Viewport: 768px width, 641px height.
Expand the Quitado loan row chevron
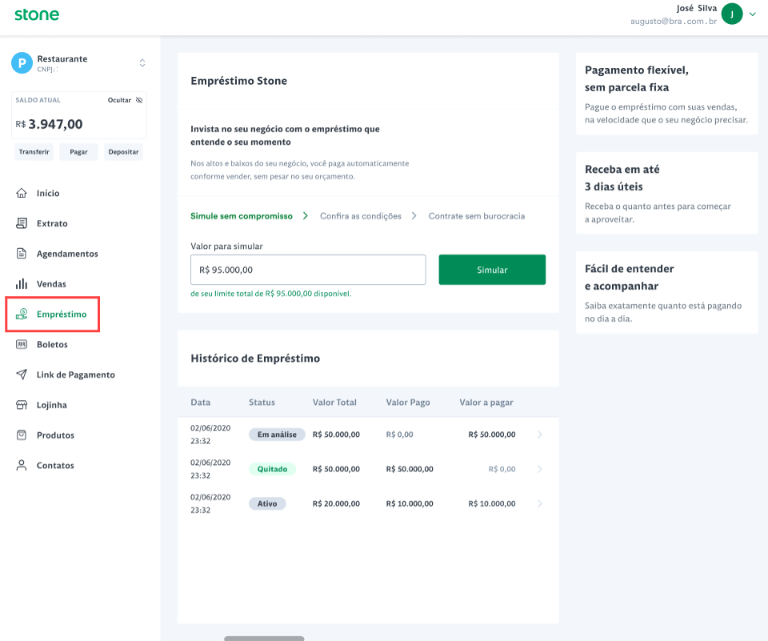(x=539, y=469)
